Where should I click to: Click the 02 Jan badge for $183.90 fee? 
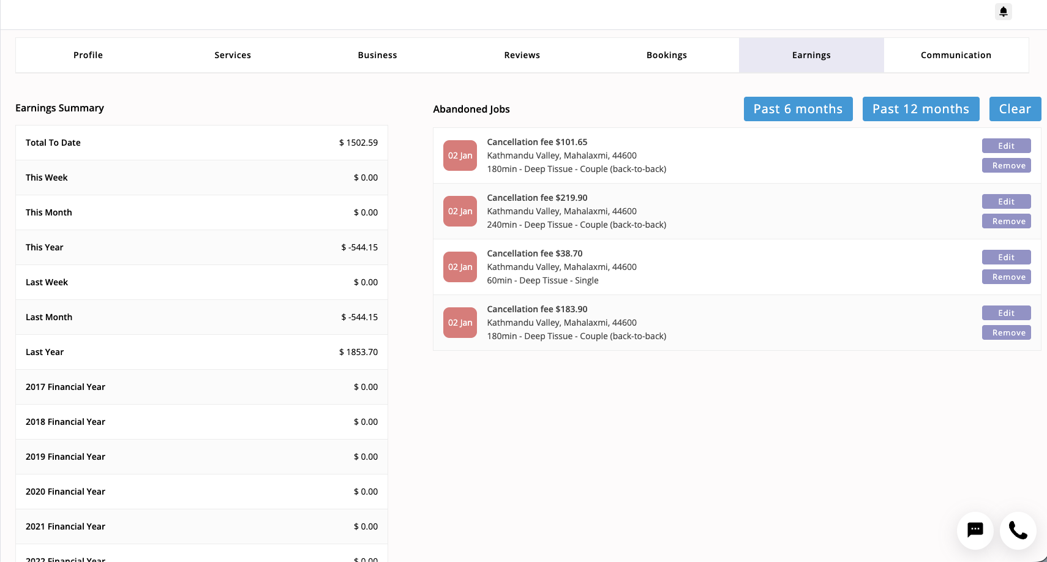(460, 323)
